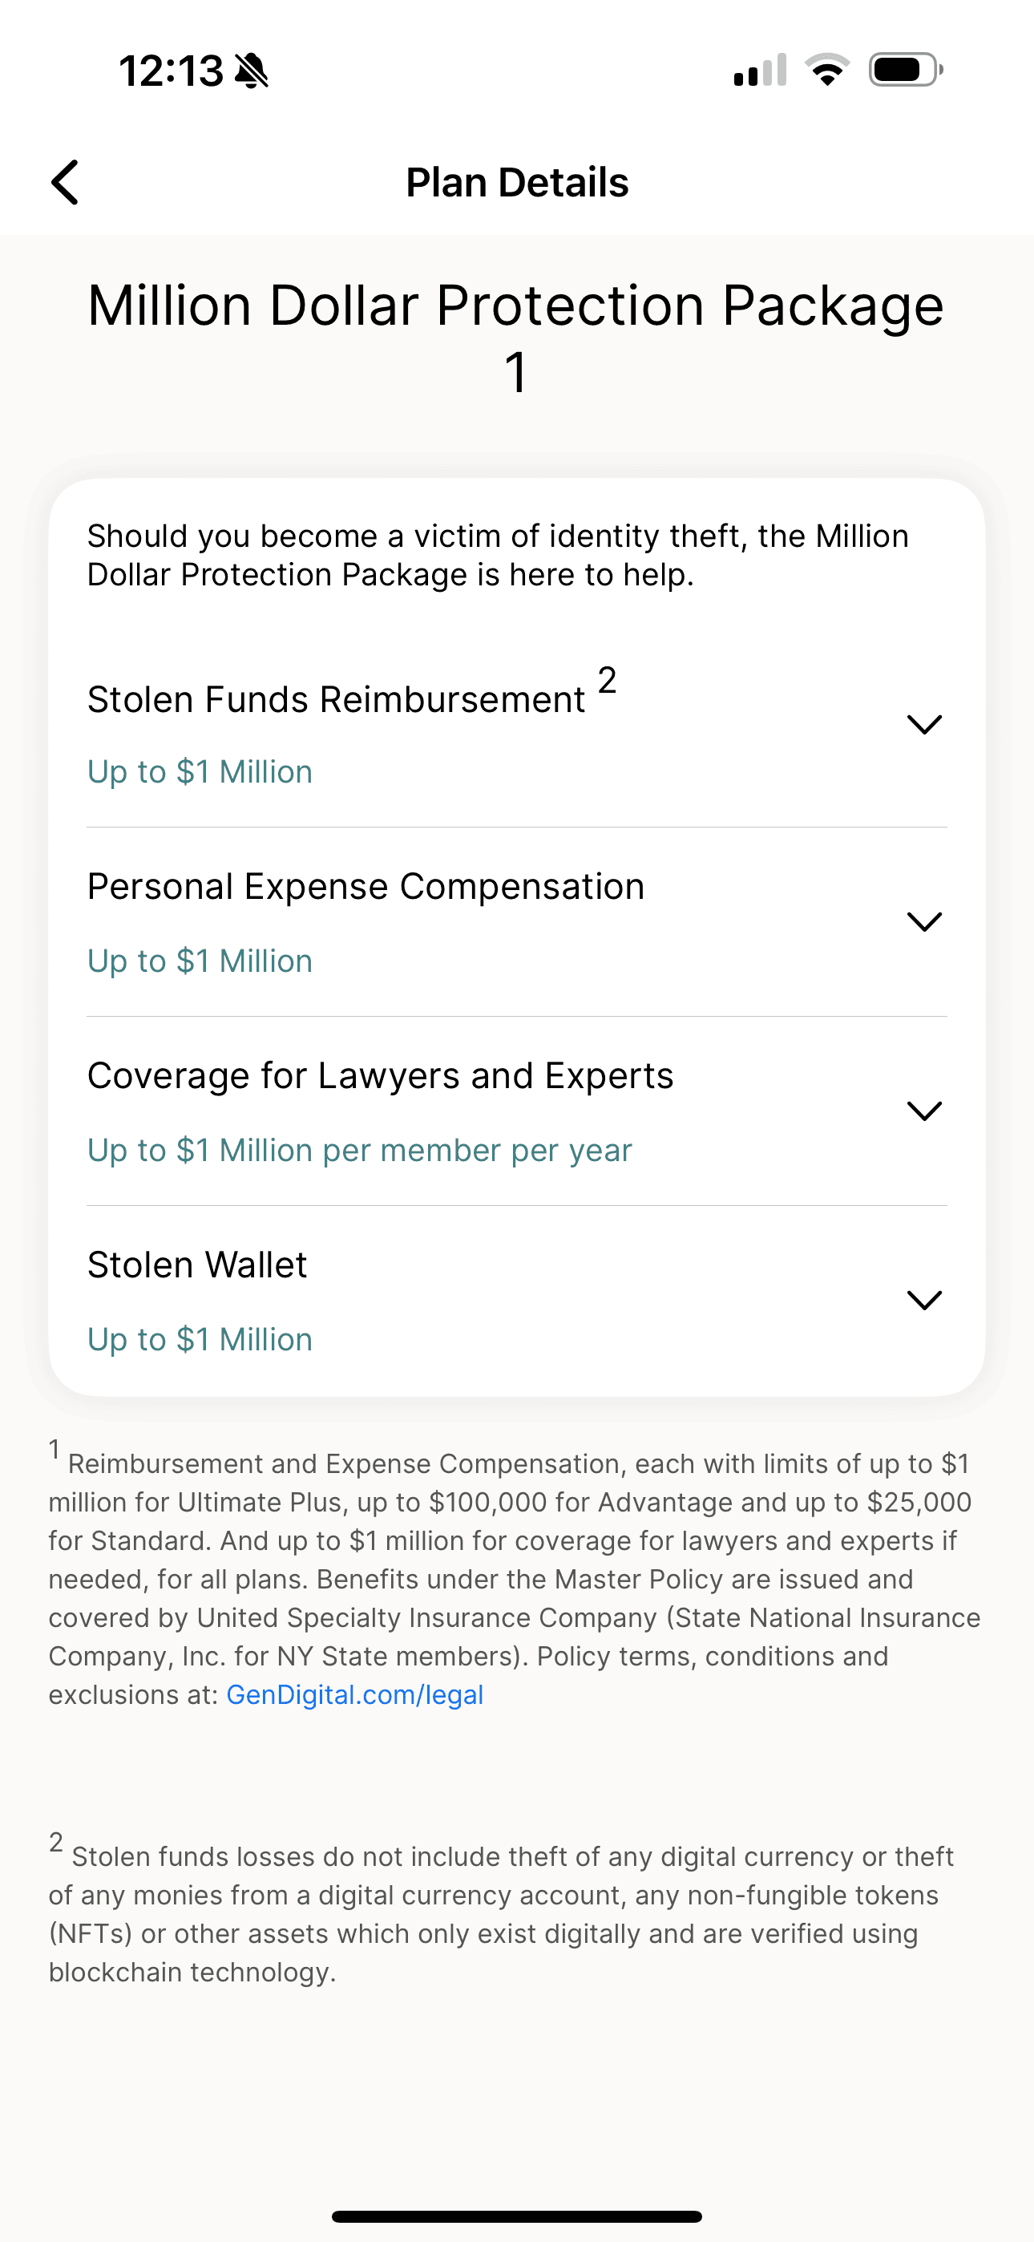Tap the Plan Details header title
This screenshot has height=2242, width=1034.
[x=517, y=183]
